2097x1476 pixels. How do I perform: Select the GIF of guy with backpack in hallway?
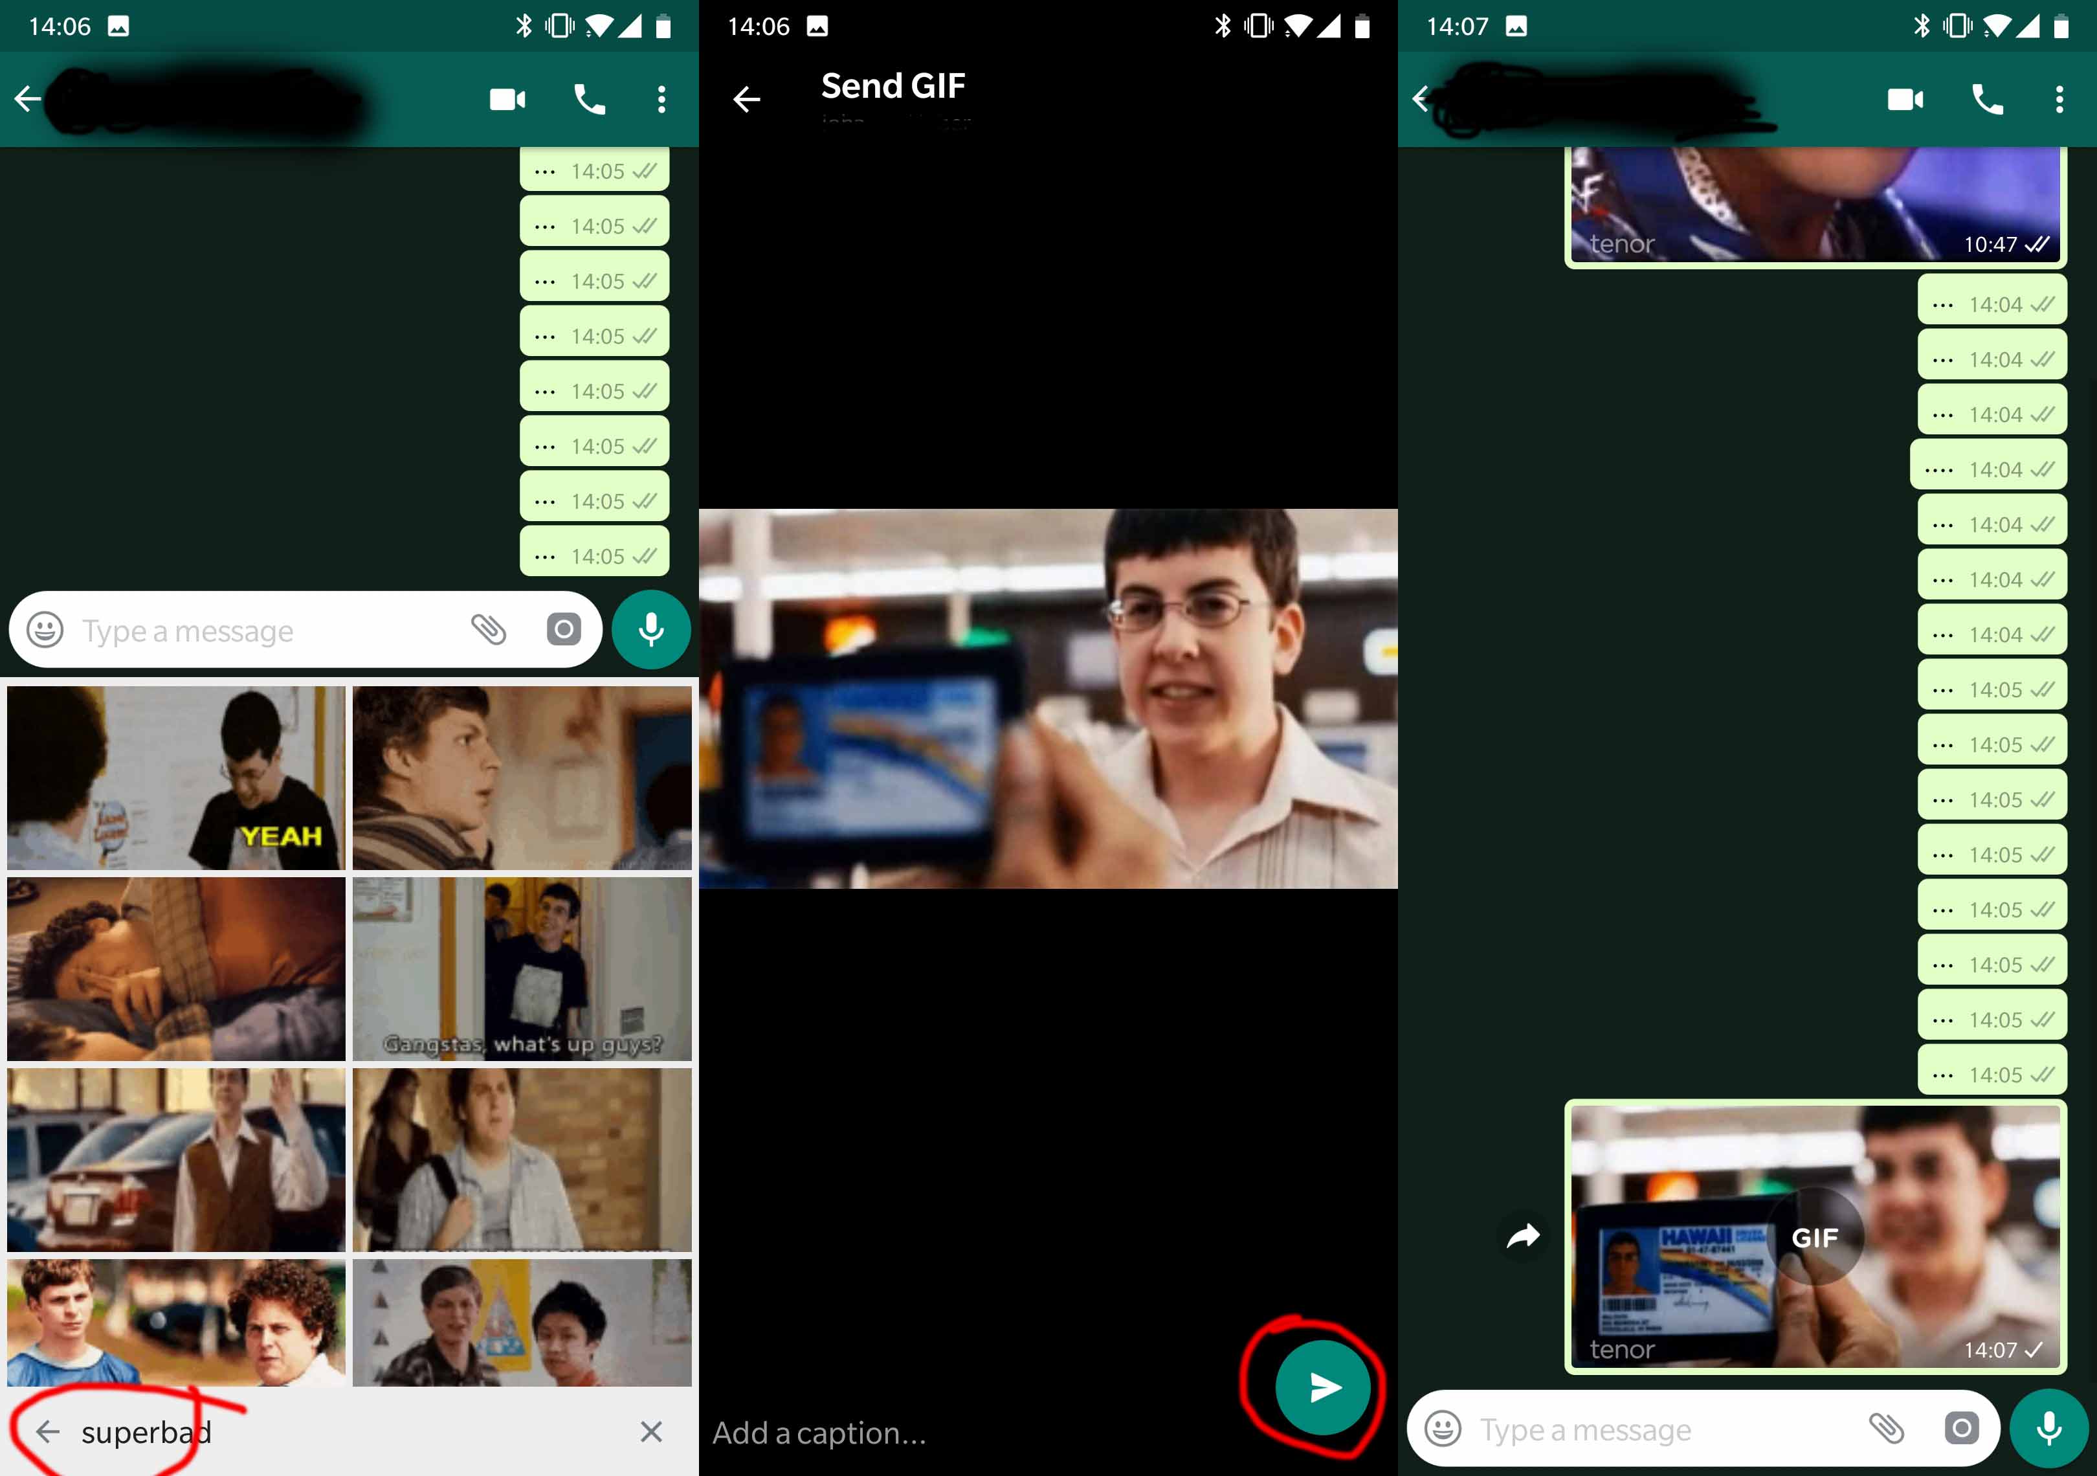click(522, 1160)
